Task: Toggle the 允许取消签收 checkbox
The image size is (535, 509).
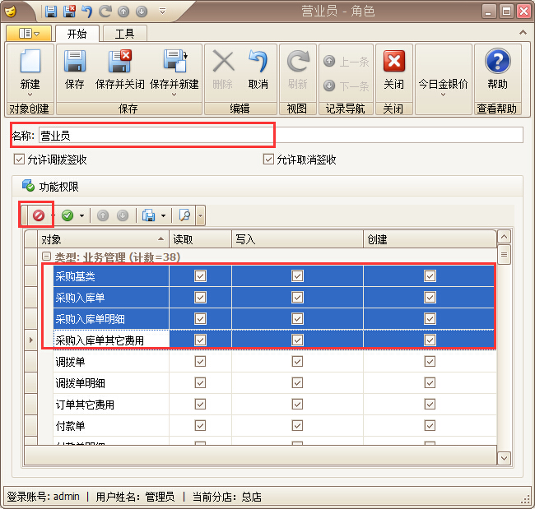Action: pyautogui.click(x=268, y=160)
